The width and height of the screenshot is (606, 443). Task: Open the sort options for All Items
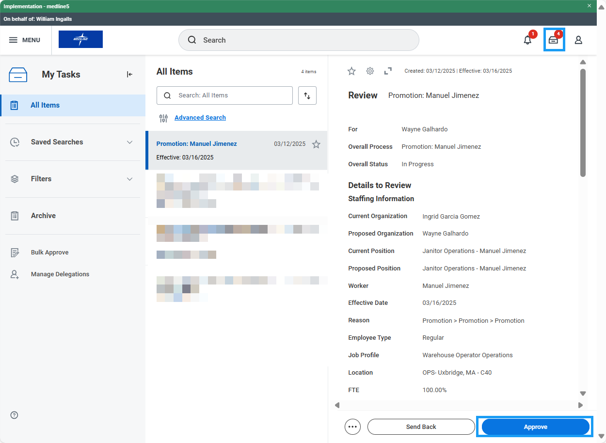point(307,95)
